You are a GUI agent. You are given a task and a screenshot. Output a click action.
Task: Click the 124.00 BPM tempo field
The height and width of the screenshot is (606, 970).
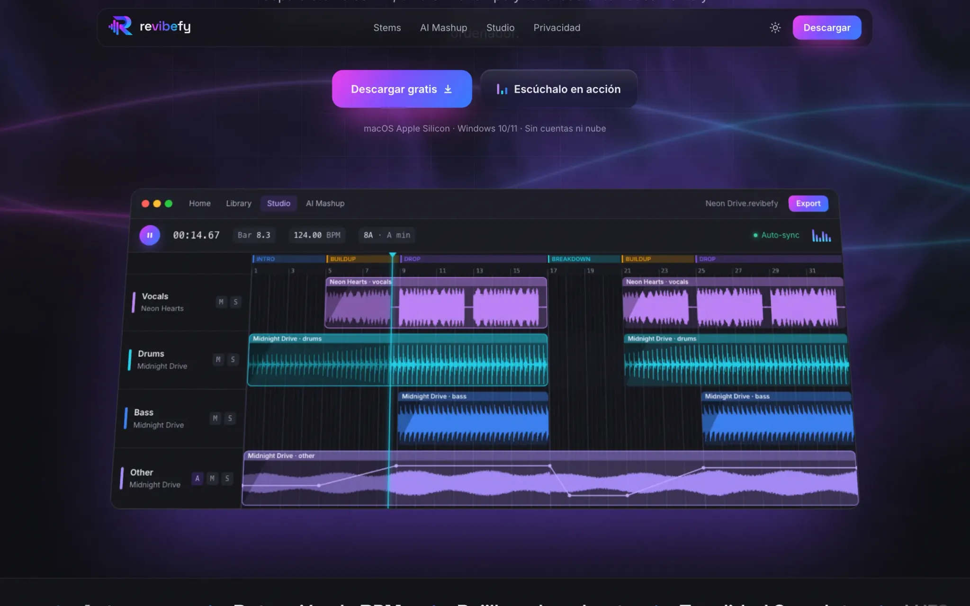click(317, 235)
